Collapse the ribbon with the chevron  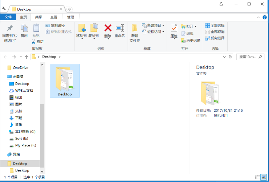pyautogui.click(x=258, y=17)
